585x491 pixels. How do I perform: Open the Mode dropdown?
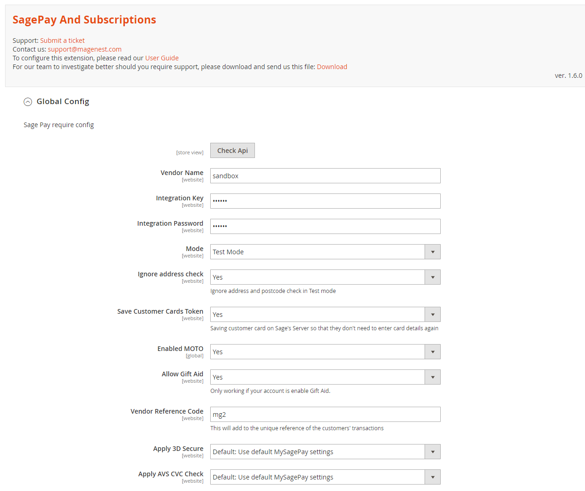(325, 252)
